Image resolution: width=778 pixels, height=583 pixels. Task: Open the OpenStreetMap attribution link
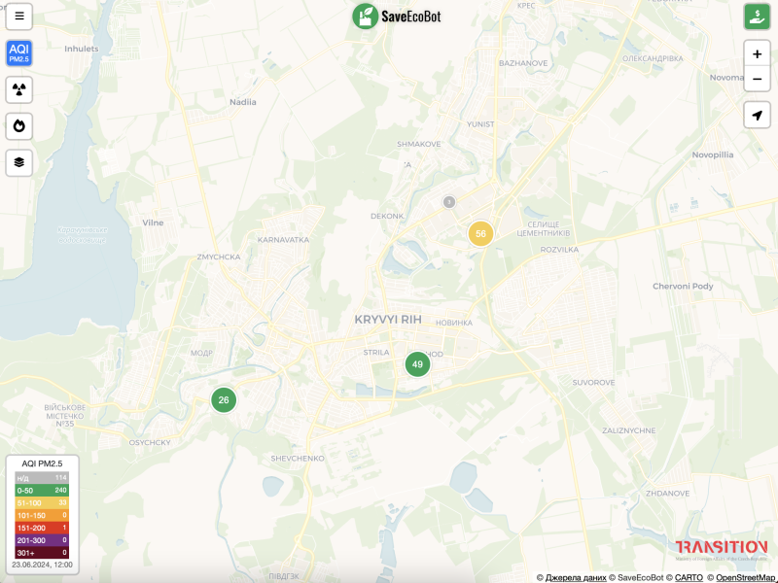click(x=747, y=577)
